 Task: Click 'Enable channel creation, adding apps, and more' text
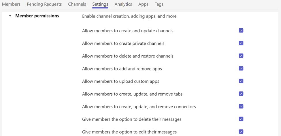129,16
